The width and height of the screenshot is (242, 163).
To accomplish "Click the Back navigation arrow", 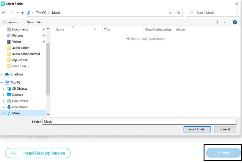I will 4,13.
